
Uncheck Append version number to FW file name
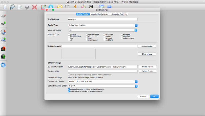pyautogui.click(x=69, y=89)
